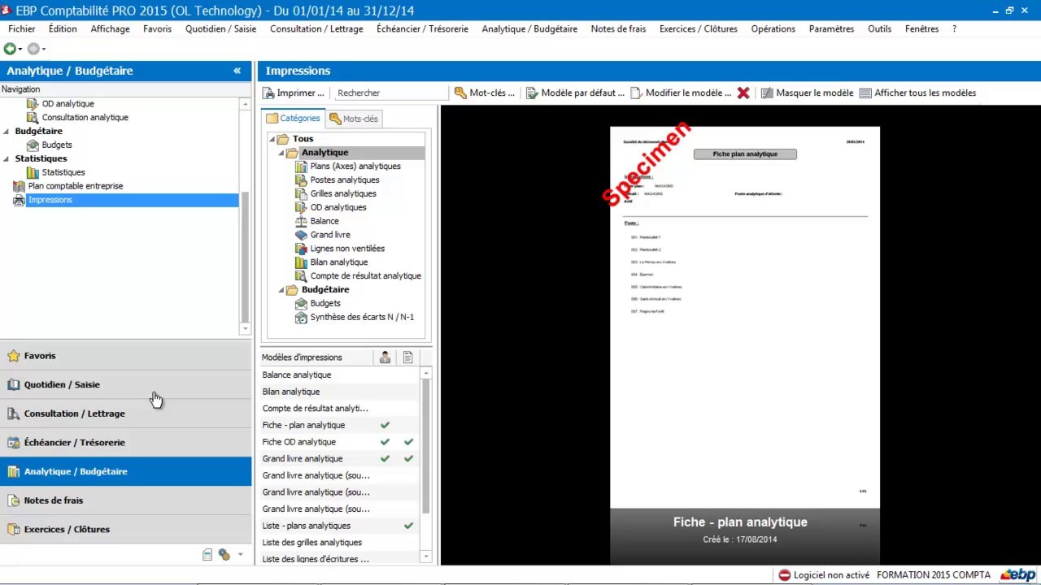This screenshot has width=1041, height=585.
Task: Open dropdown arrow next to forward button
Action: click(44, 50)
